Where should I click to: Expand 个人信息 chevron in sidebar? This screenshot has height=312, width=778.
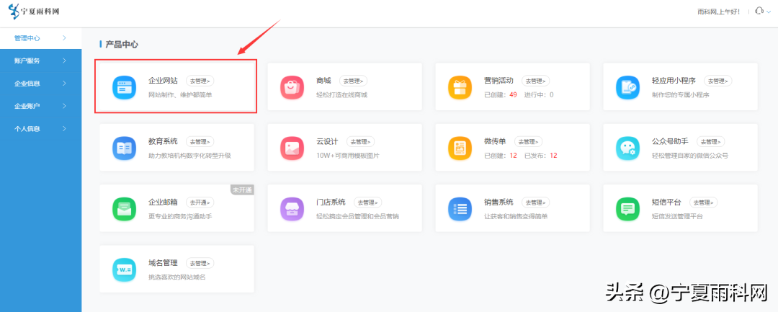click(65, 128)
